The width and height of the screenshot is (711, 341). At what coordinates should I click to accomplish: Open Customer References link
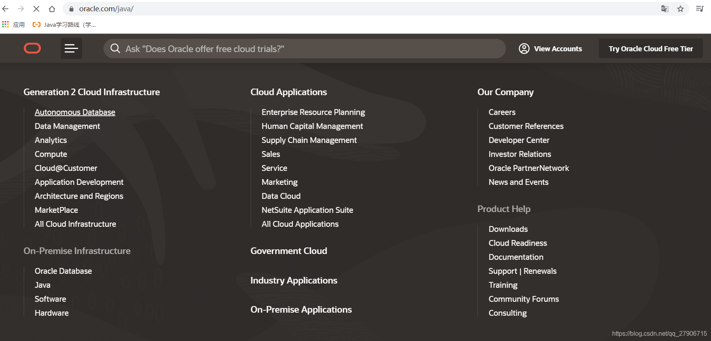tap(526, 126)
